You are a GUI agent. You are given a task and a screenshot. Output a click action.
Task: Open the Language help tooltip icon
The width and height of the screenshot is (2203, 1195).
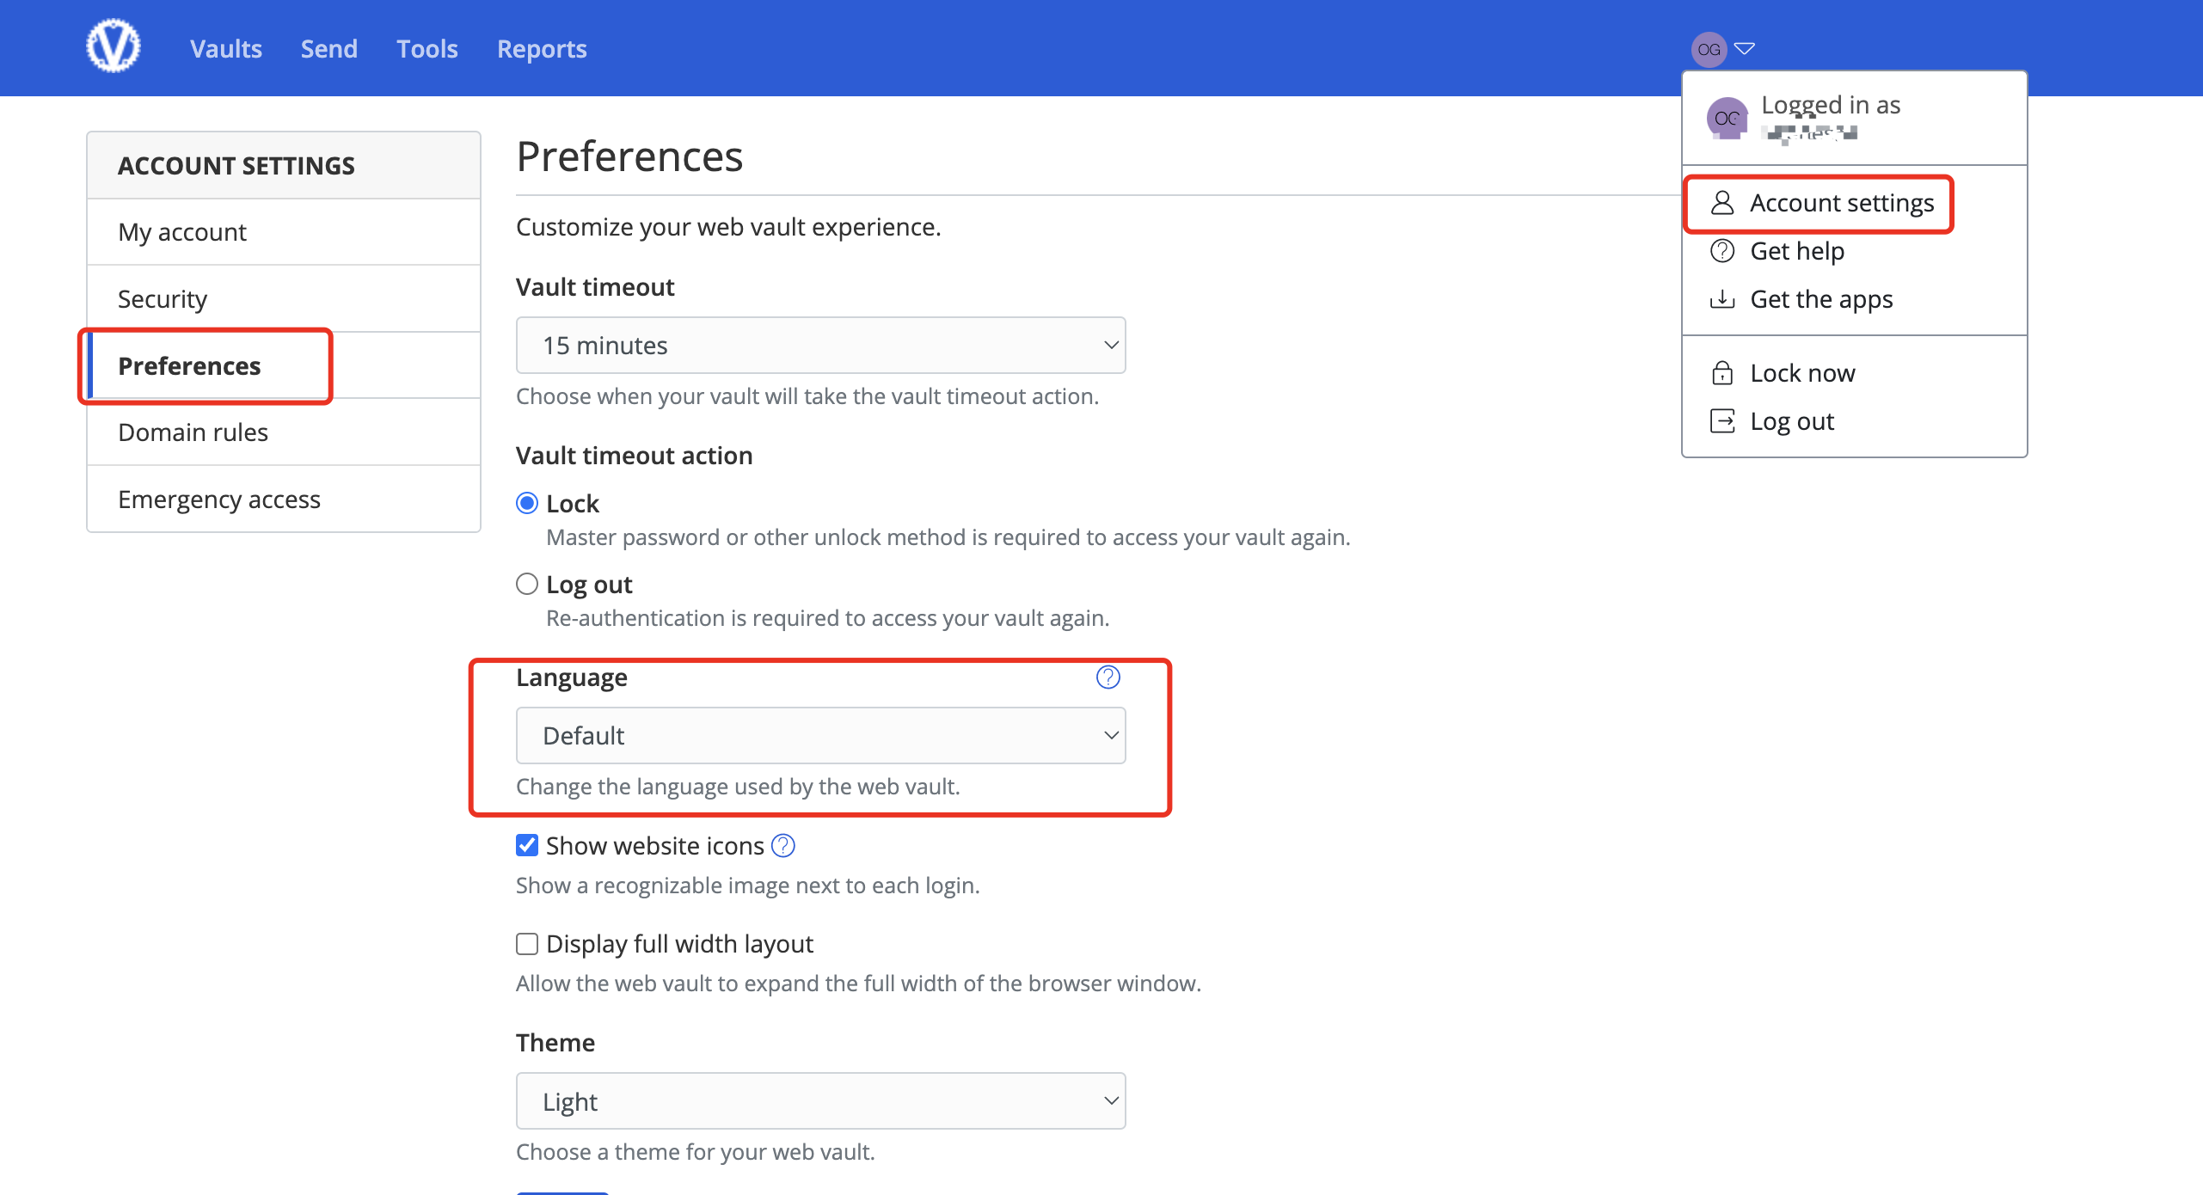point(1108,677)
